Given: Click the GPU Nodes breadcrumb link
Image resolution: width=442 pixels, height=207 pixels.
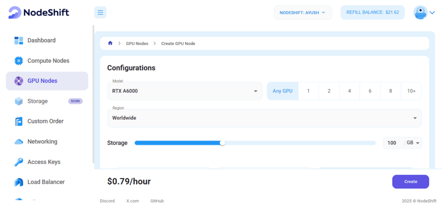Looking at the screenshot, I should (x=137, y=43).
